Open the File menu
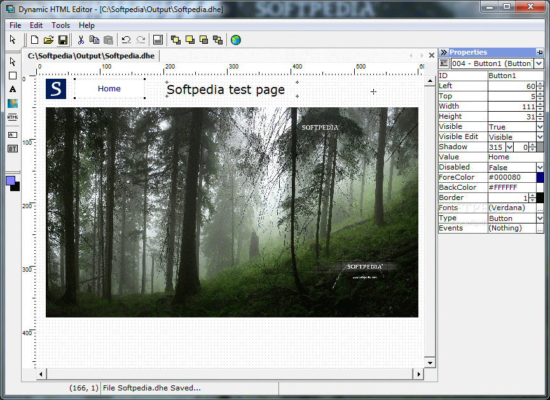Image resolution: width=550 pixels, height=400 pixels. pos(15,25)
